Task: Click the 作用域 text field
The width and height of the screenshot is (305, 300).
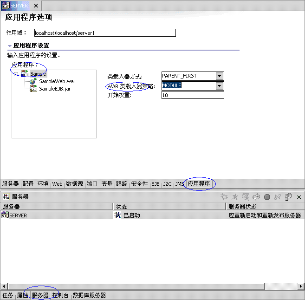Action: point(105,33)
